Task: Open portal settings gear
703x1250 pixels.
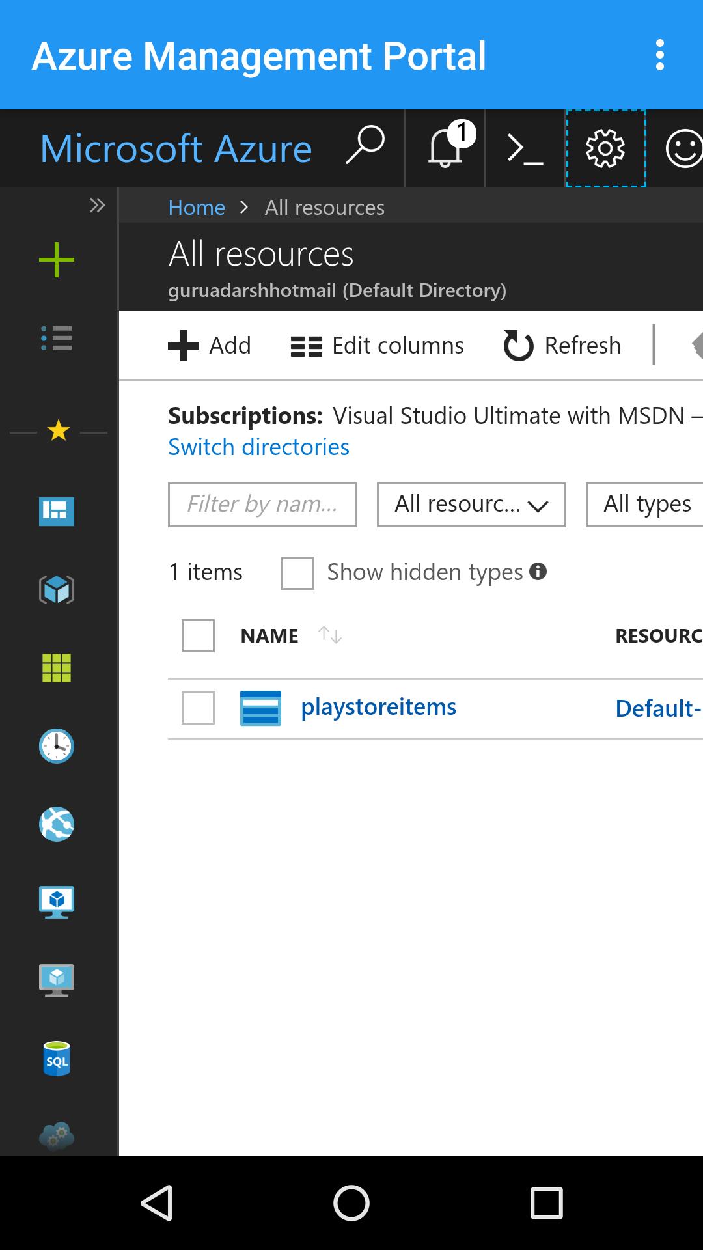Action: pos(605,148)
